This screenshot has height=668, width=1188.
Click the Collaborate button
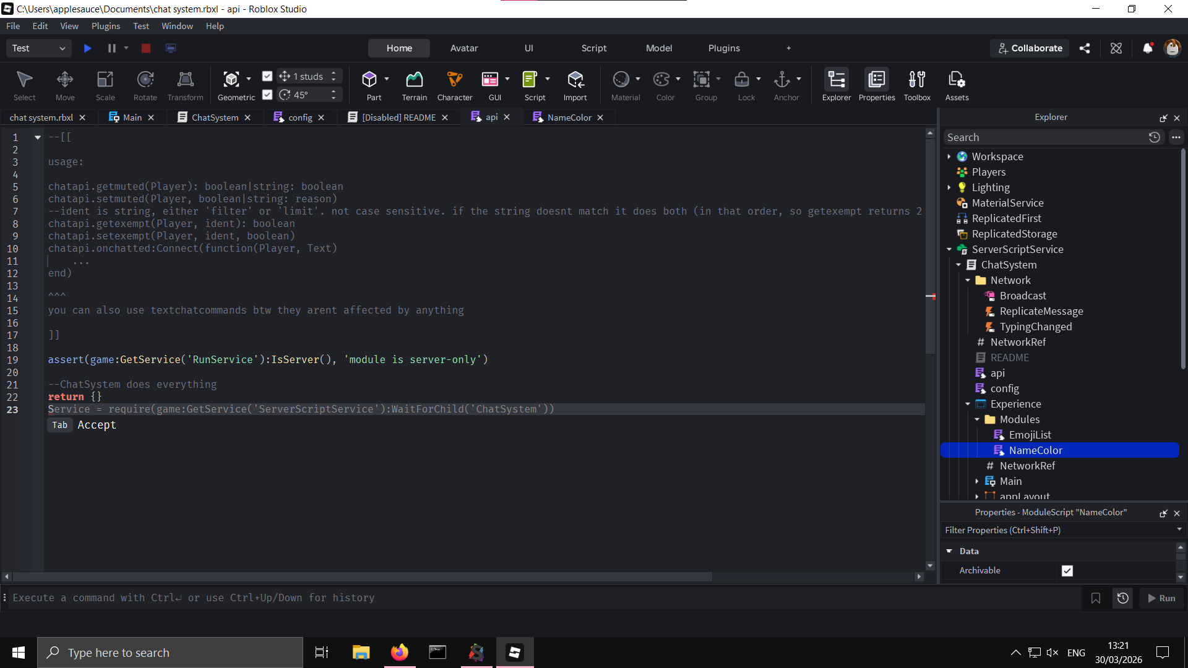(x=1030, y=48)
